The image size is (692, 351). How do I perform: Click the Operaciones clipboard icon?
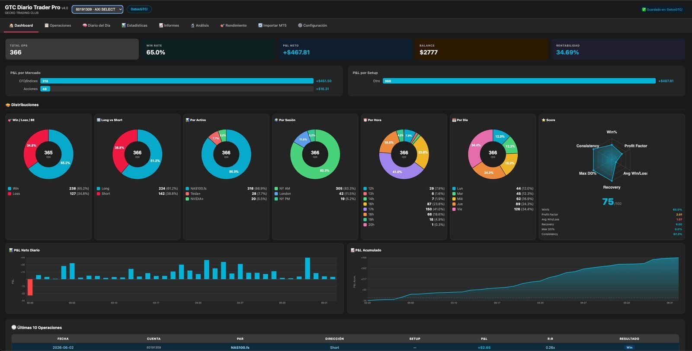[47, 25]
